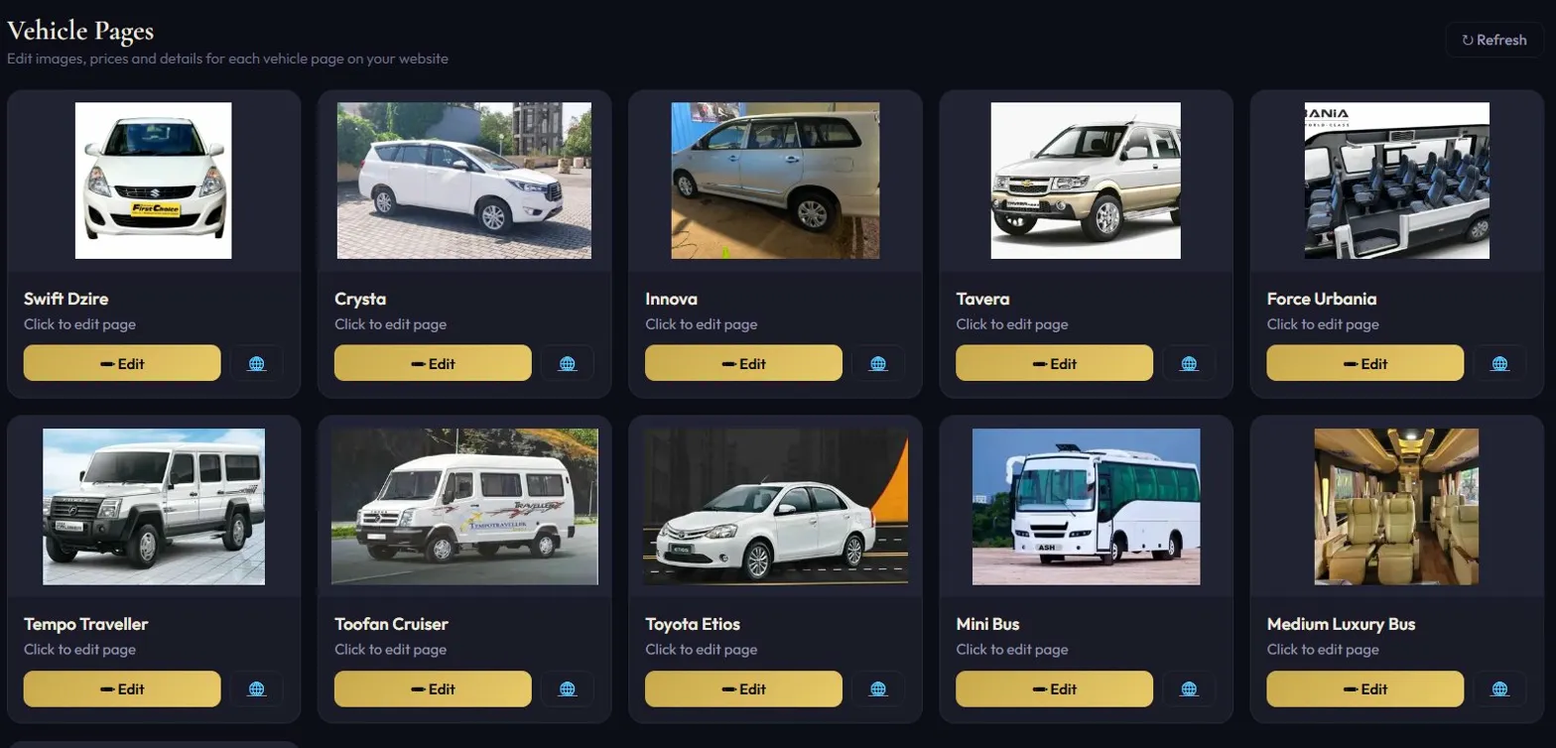Click the Tavera vehicle image
This screenshot has width=1556, height=748.
coord(1086,181)
